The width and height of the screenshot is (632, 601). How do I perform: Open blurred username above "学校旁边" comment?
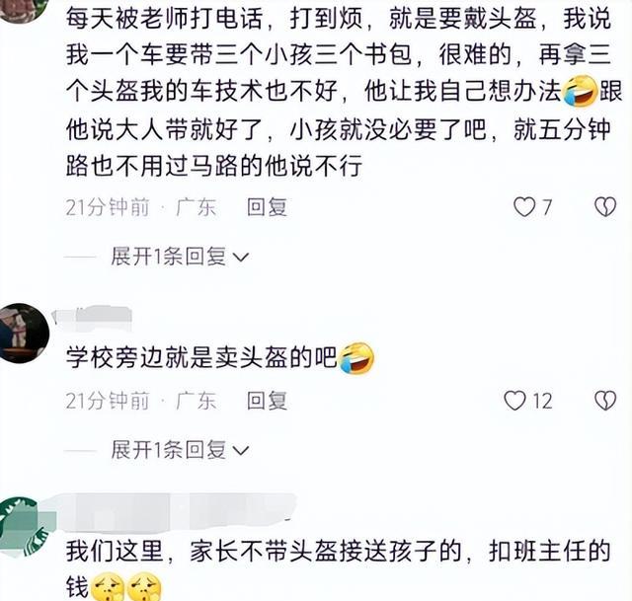point(92,316)
